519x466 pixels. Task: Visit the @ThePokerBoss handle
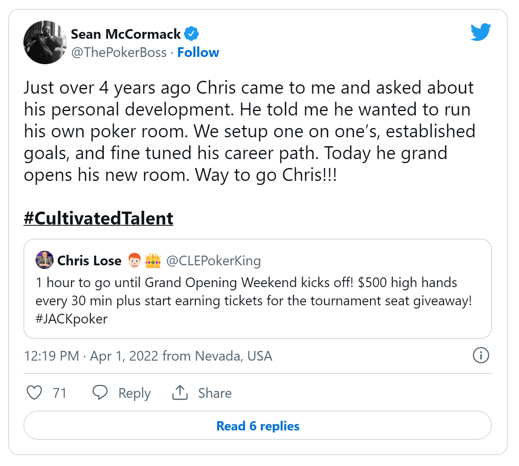pyautogui.click(x=119, y=52)
